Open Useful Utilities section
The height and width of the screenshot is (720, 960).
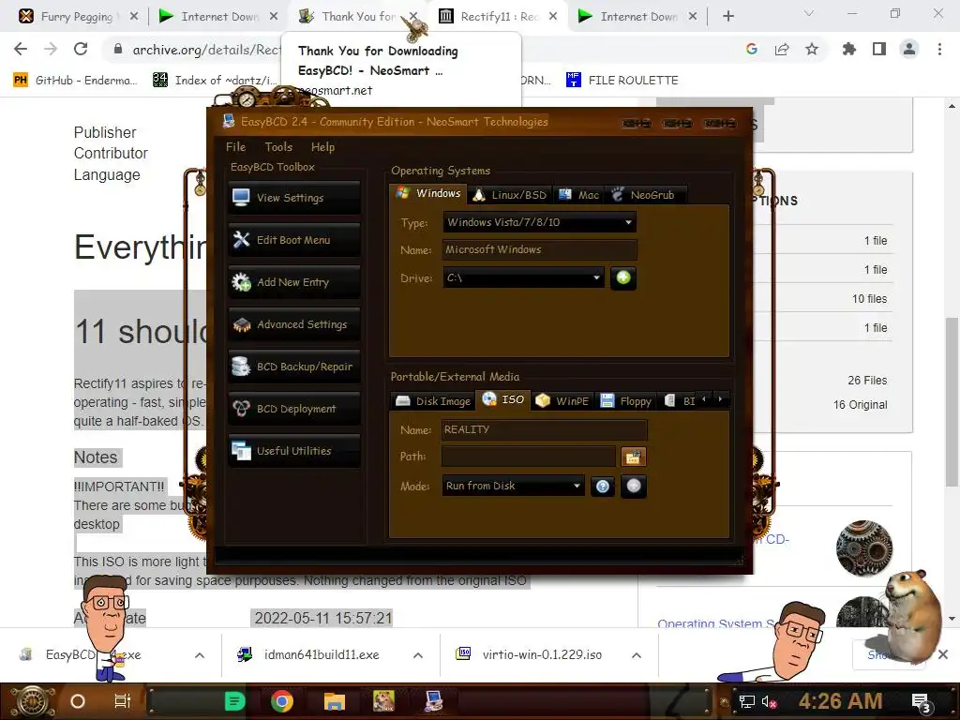293,451
